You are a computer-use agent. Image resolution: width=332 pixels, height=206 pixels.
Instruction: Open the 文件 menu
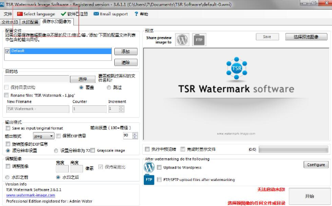(x=8, y=14)
